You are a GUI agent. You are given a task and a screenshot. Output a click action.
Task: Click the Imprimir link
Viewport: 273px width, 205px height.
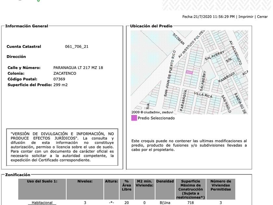pyautogui.click(x=246, y=17)
